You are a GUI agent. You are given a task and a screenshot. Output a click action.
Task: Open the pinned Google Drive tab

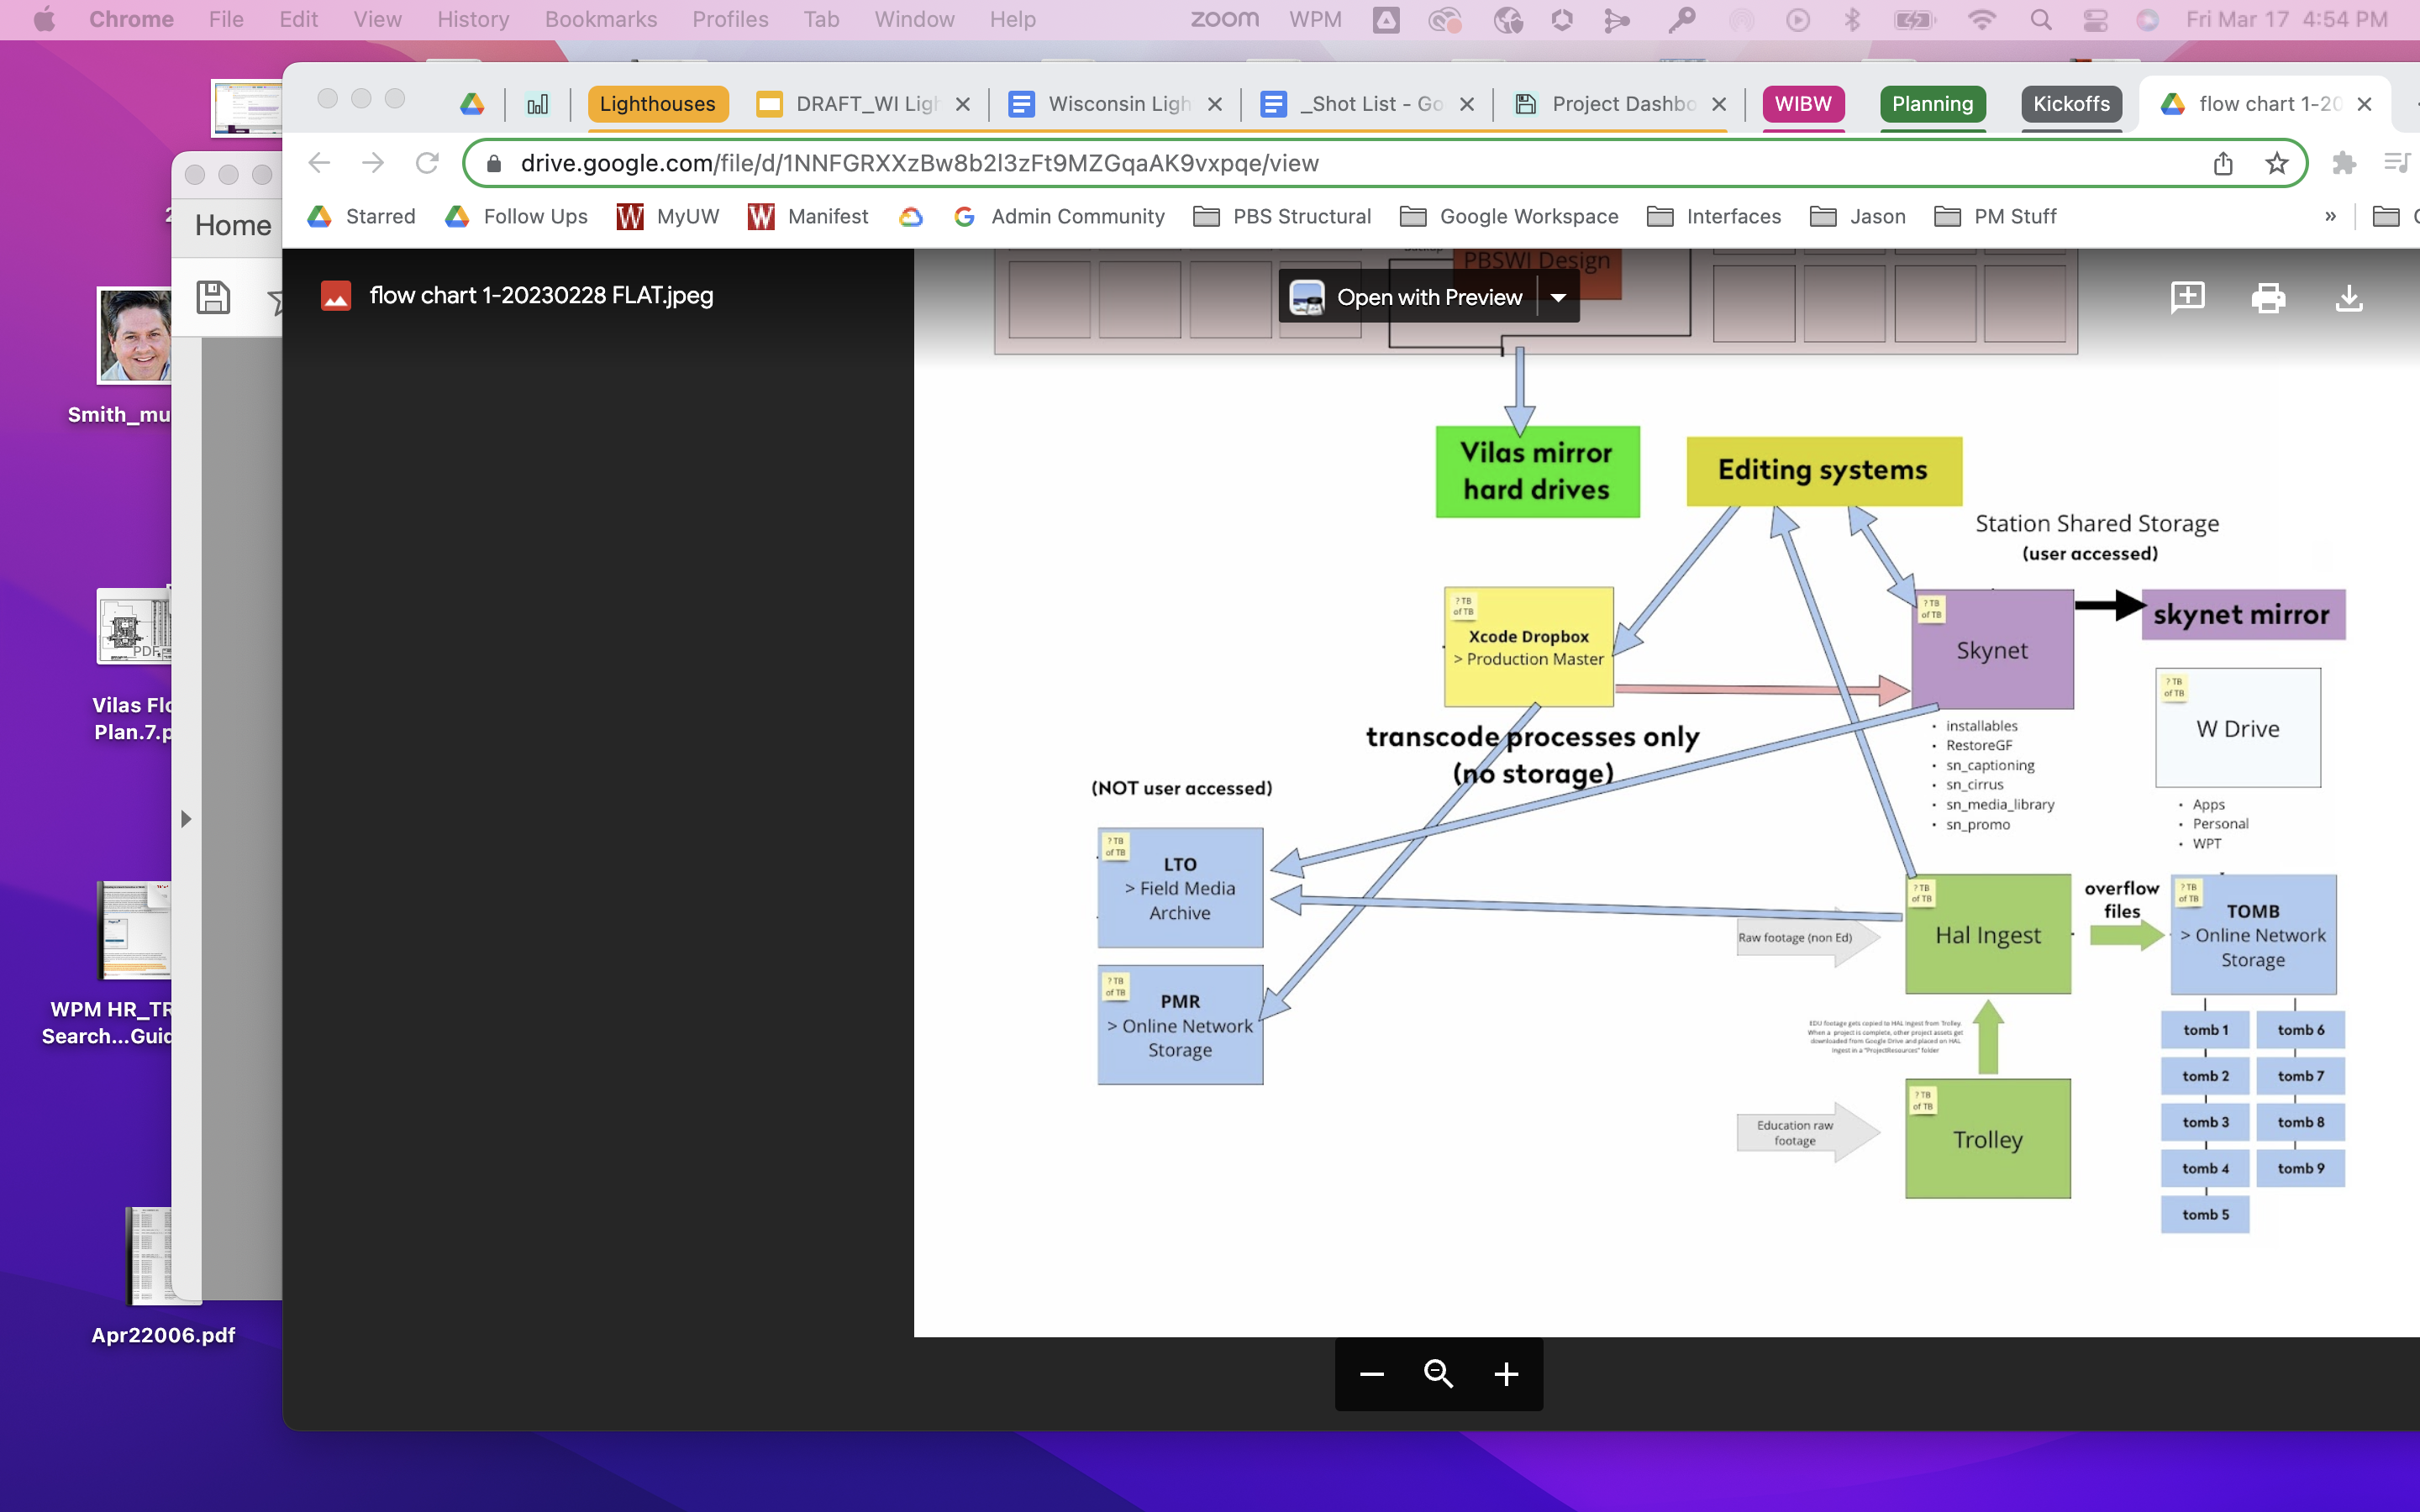click(x=472, y=104)
